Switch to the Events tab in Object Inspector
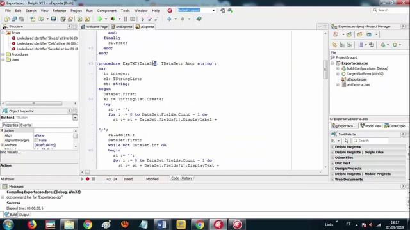410x230 pixels. (x=26, y=125)
